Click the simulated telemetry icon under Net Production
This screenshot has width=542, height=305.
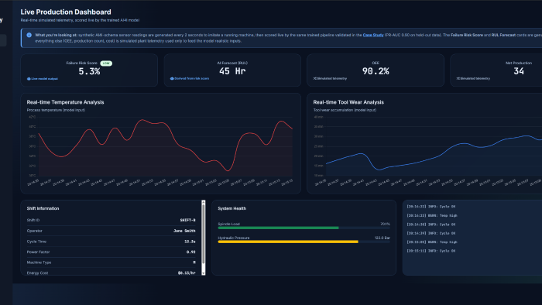(x=458, y=78)
